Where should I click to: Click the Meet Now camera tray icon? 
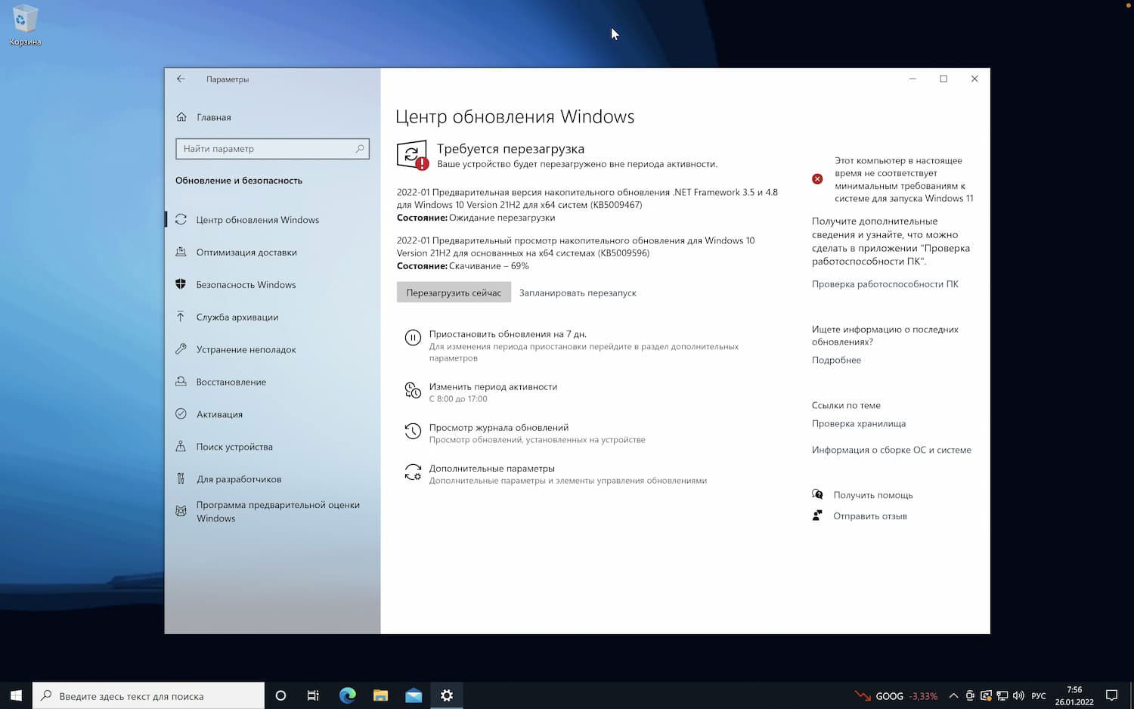(x=970, y=696)
